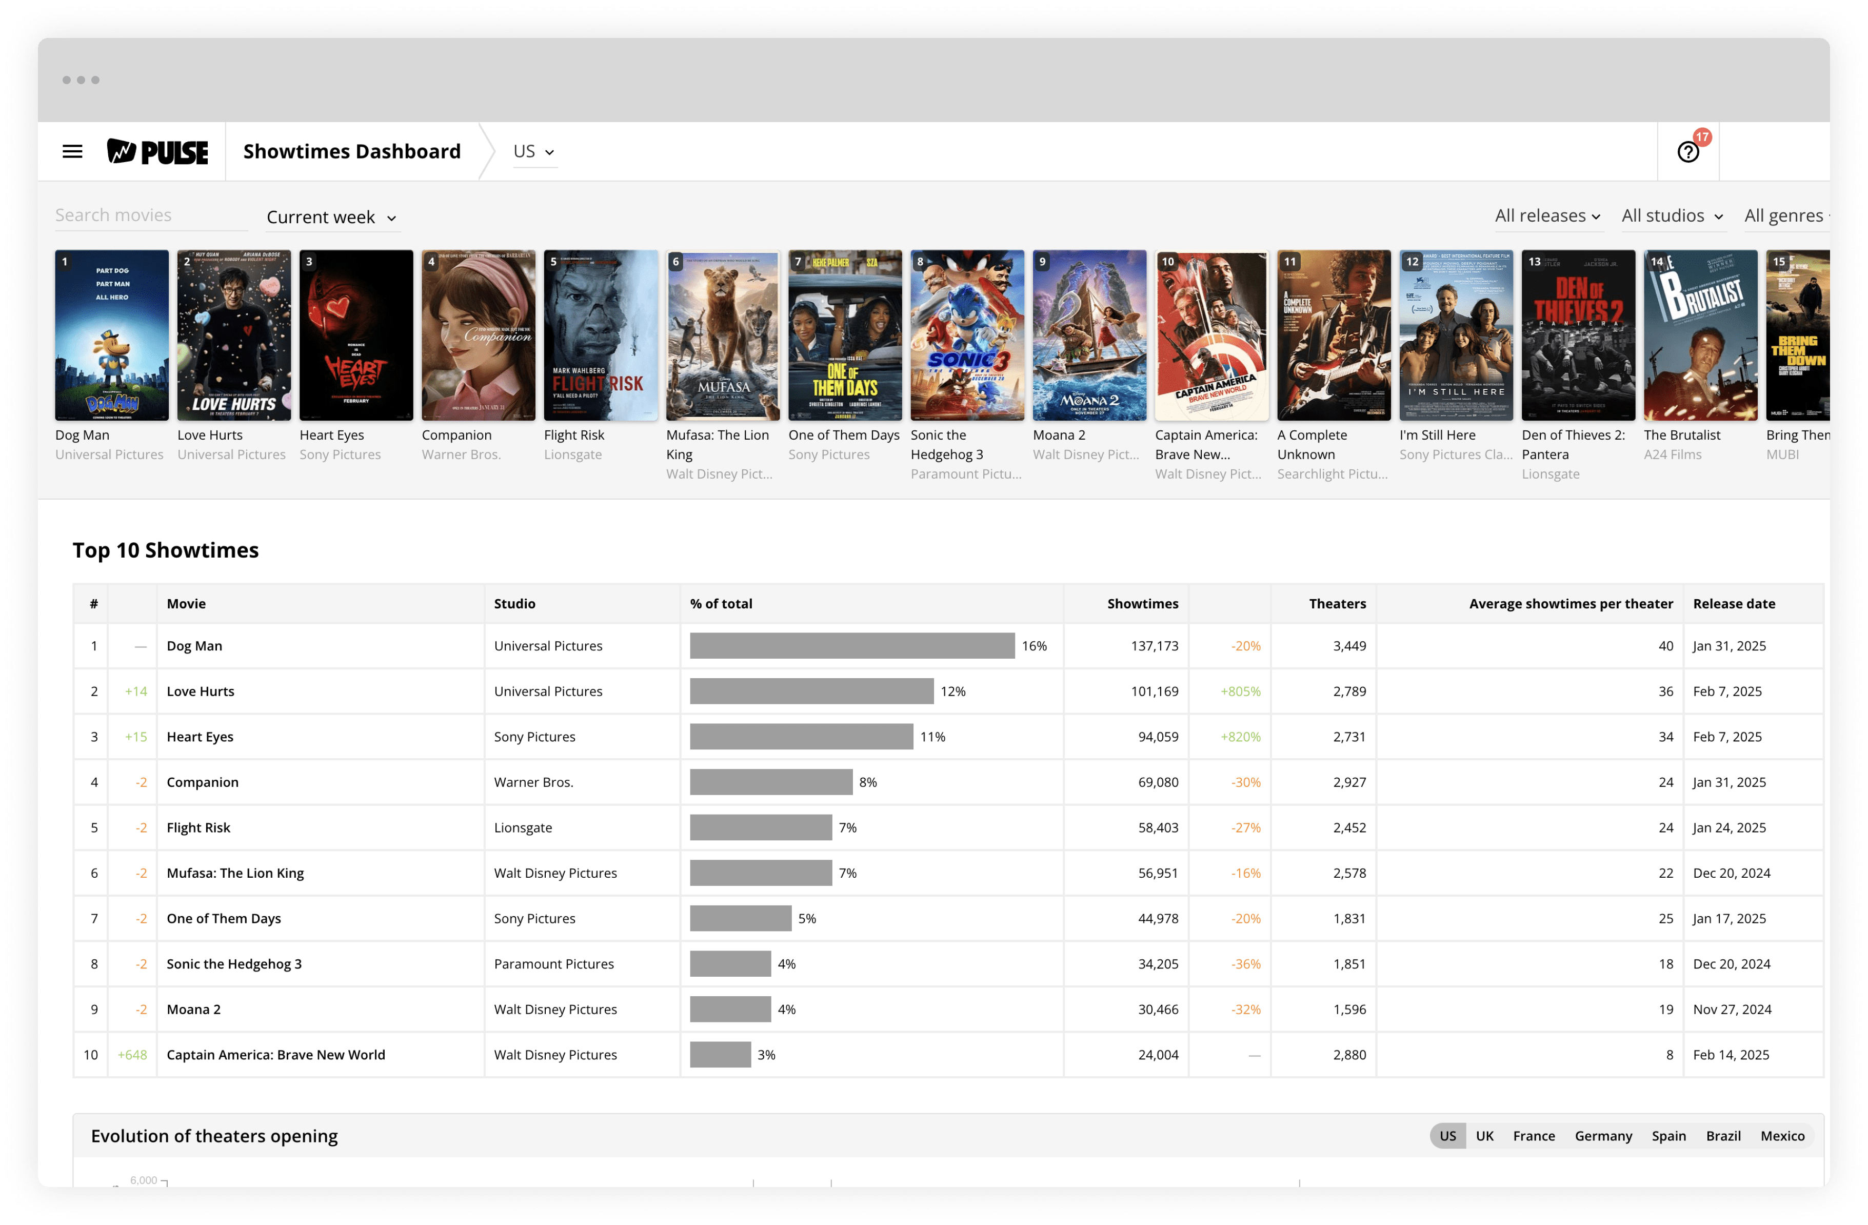Image resolution: width=1868 pixels, height=1225 pixels.
Task: Open the help icon showing 17 notifications
Action: click(x=1688, y=151)
